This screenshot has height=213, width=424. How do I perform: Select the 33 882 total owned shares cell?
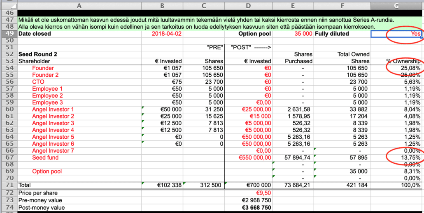click(342, 110)
